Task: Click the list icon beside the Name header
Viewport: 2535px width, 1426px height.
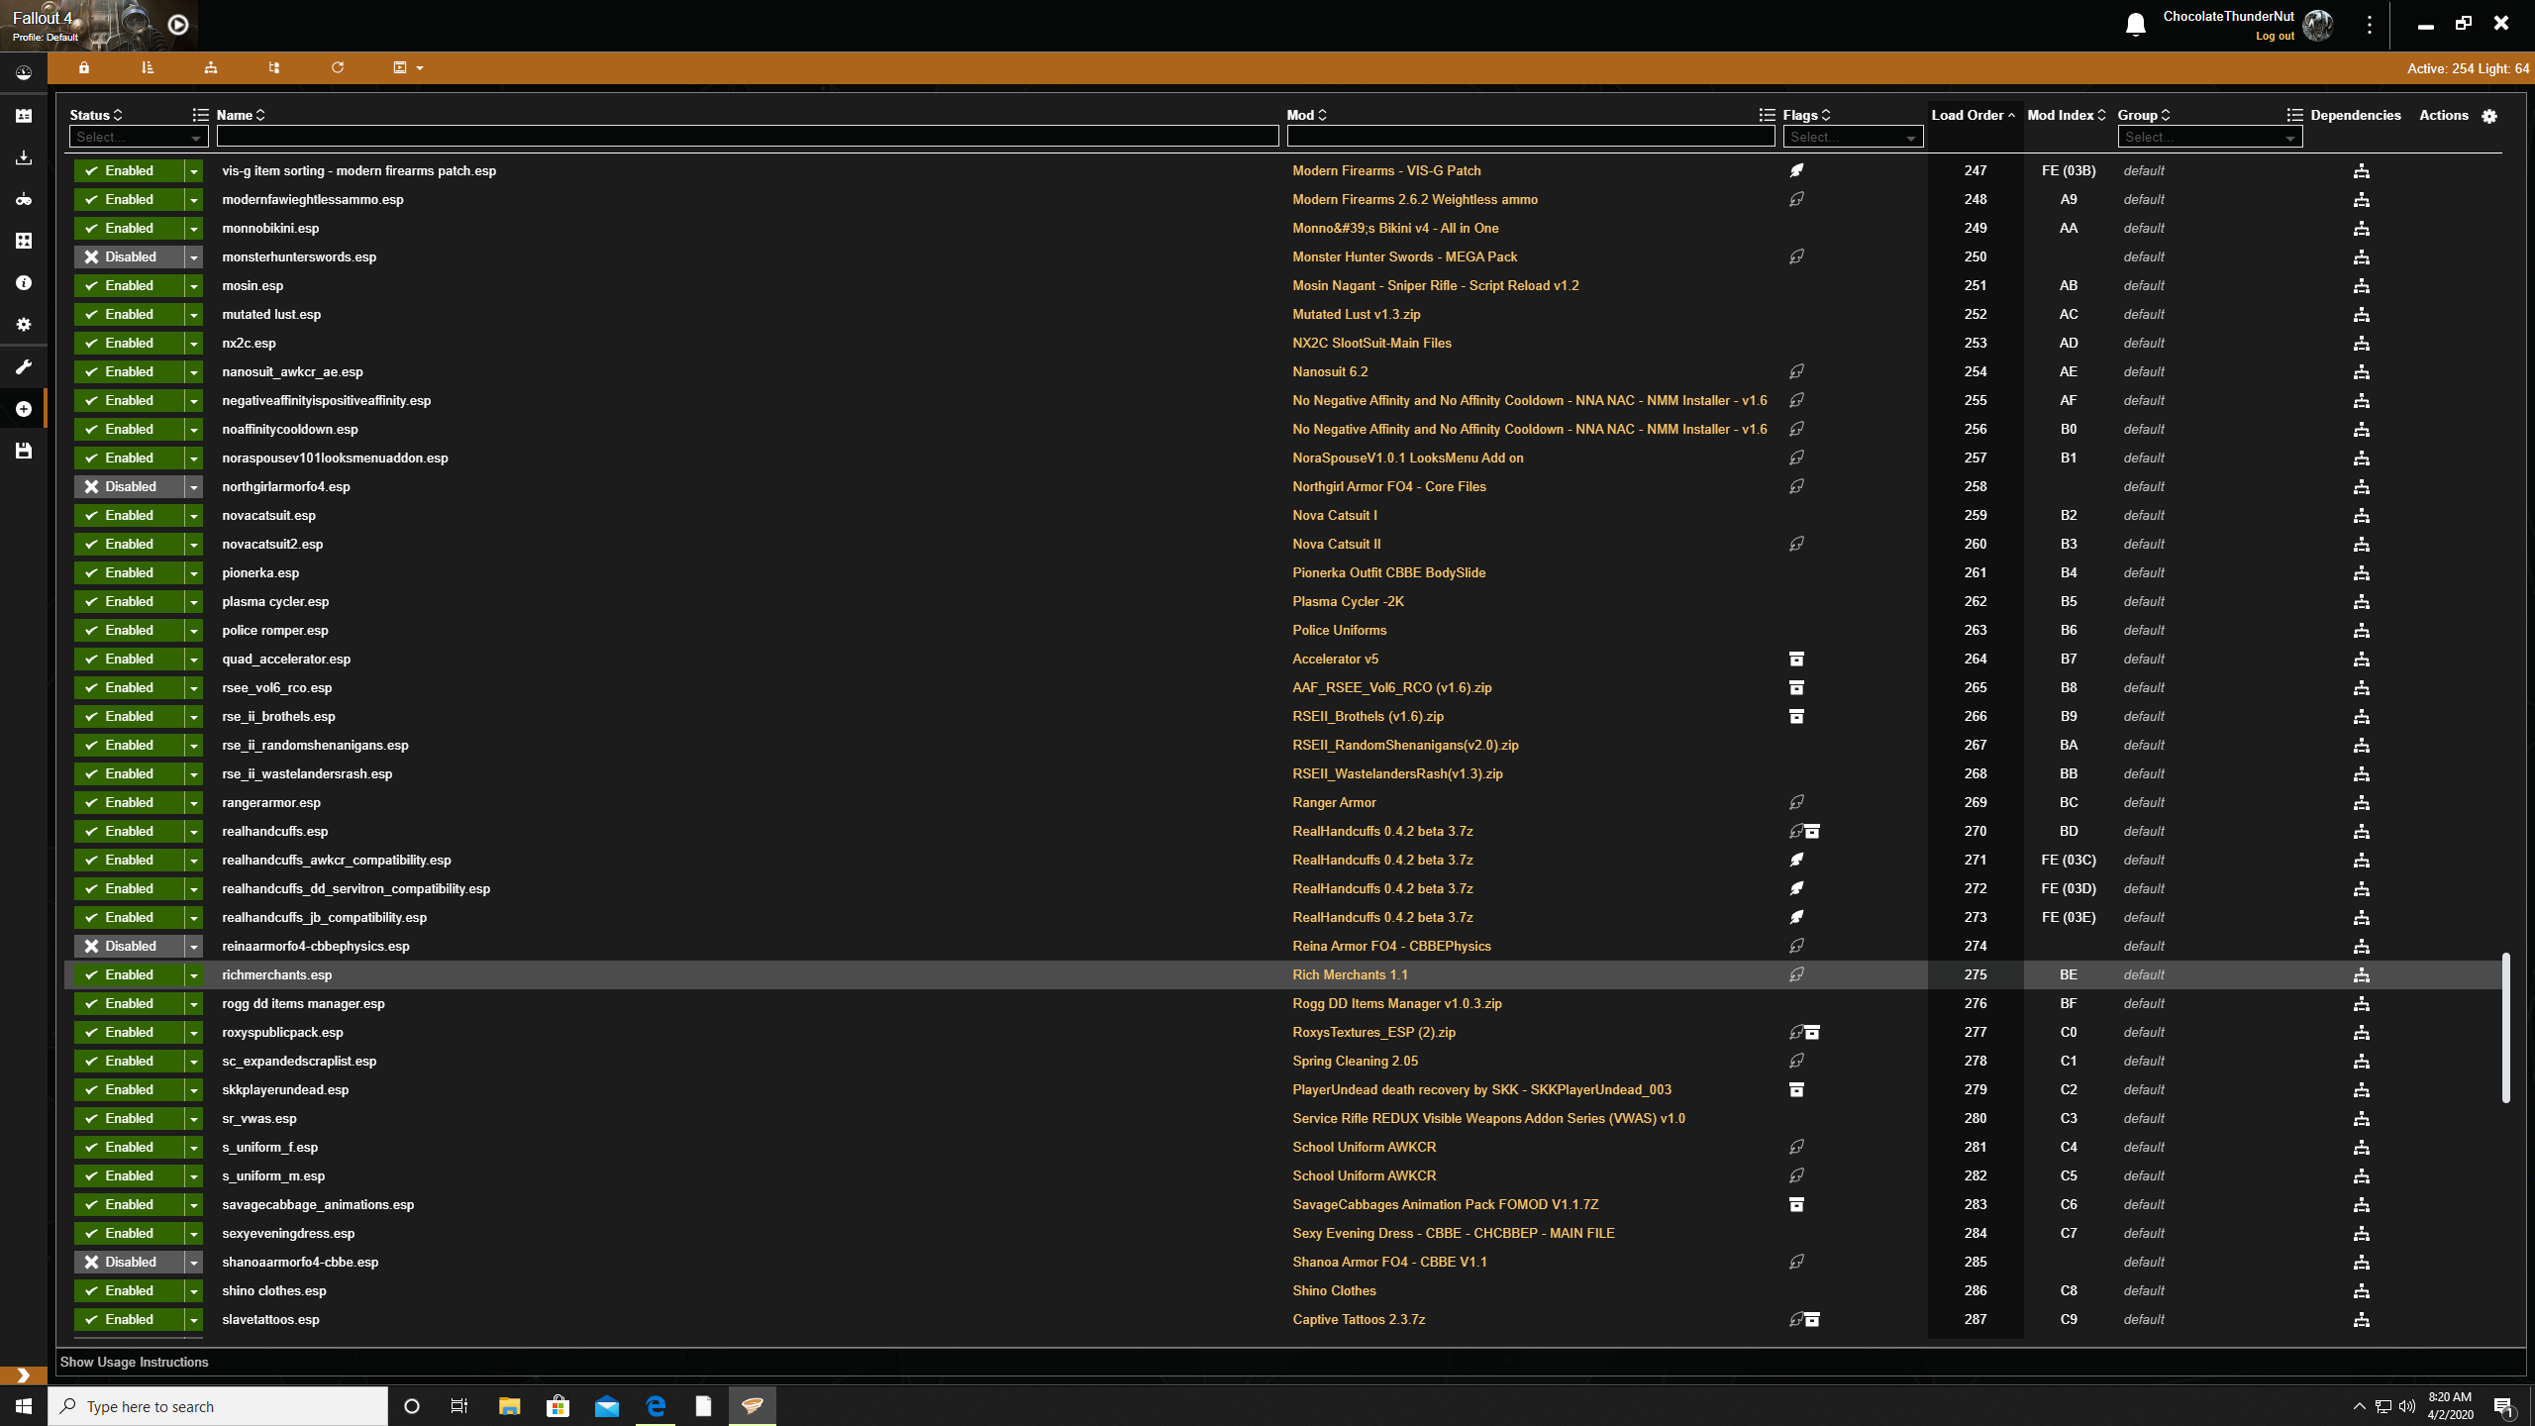Action: (x=201, y=115)
